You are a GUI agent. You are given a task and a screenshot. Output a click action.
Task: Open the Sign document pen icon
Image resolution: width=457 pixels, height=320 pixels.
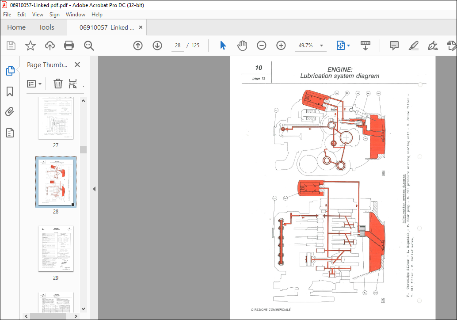433,46
